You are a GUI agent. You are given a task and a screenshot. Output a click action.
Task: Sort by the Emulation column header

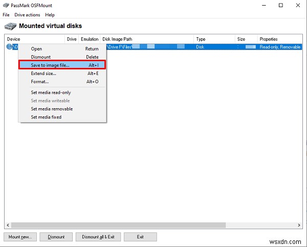(x=90, y=39)
